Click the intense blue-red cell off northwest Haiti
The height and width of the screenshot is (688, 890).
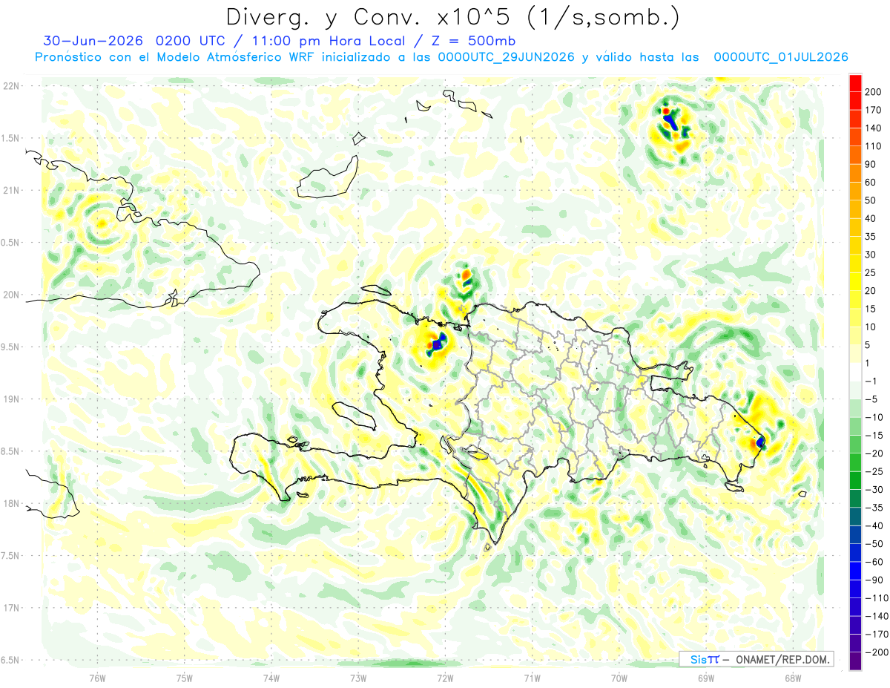pyautogui.click(x=435, y=344)
